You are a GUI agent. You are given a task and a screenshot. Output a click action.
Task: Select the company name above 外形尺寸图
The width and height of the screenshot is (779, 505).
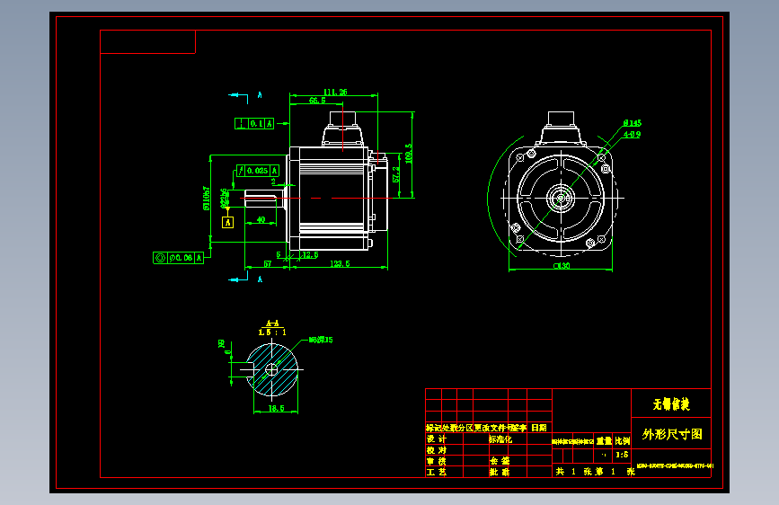click(671, 404)
